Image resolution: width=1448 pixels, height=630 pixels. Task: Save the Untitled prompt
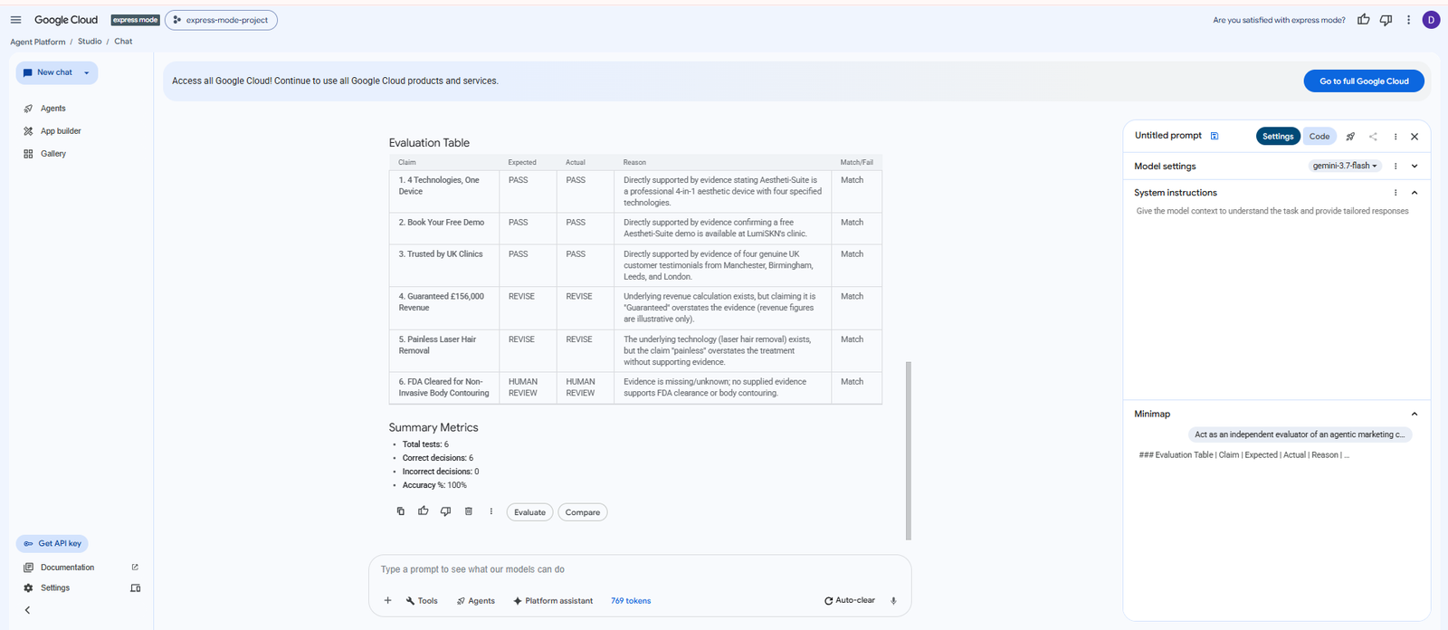(x=1215, y=136)
